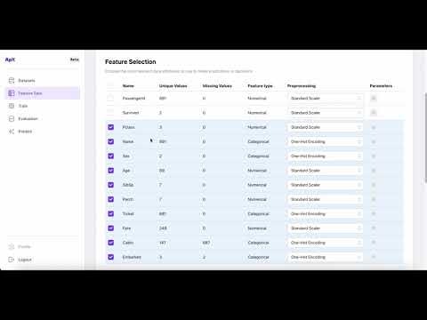Screen dimensions: 427x320
Task: Open Pclass Standard Scaler dropdown
Action: click(326, 127)
